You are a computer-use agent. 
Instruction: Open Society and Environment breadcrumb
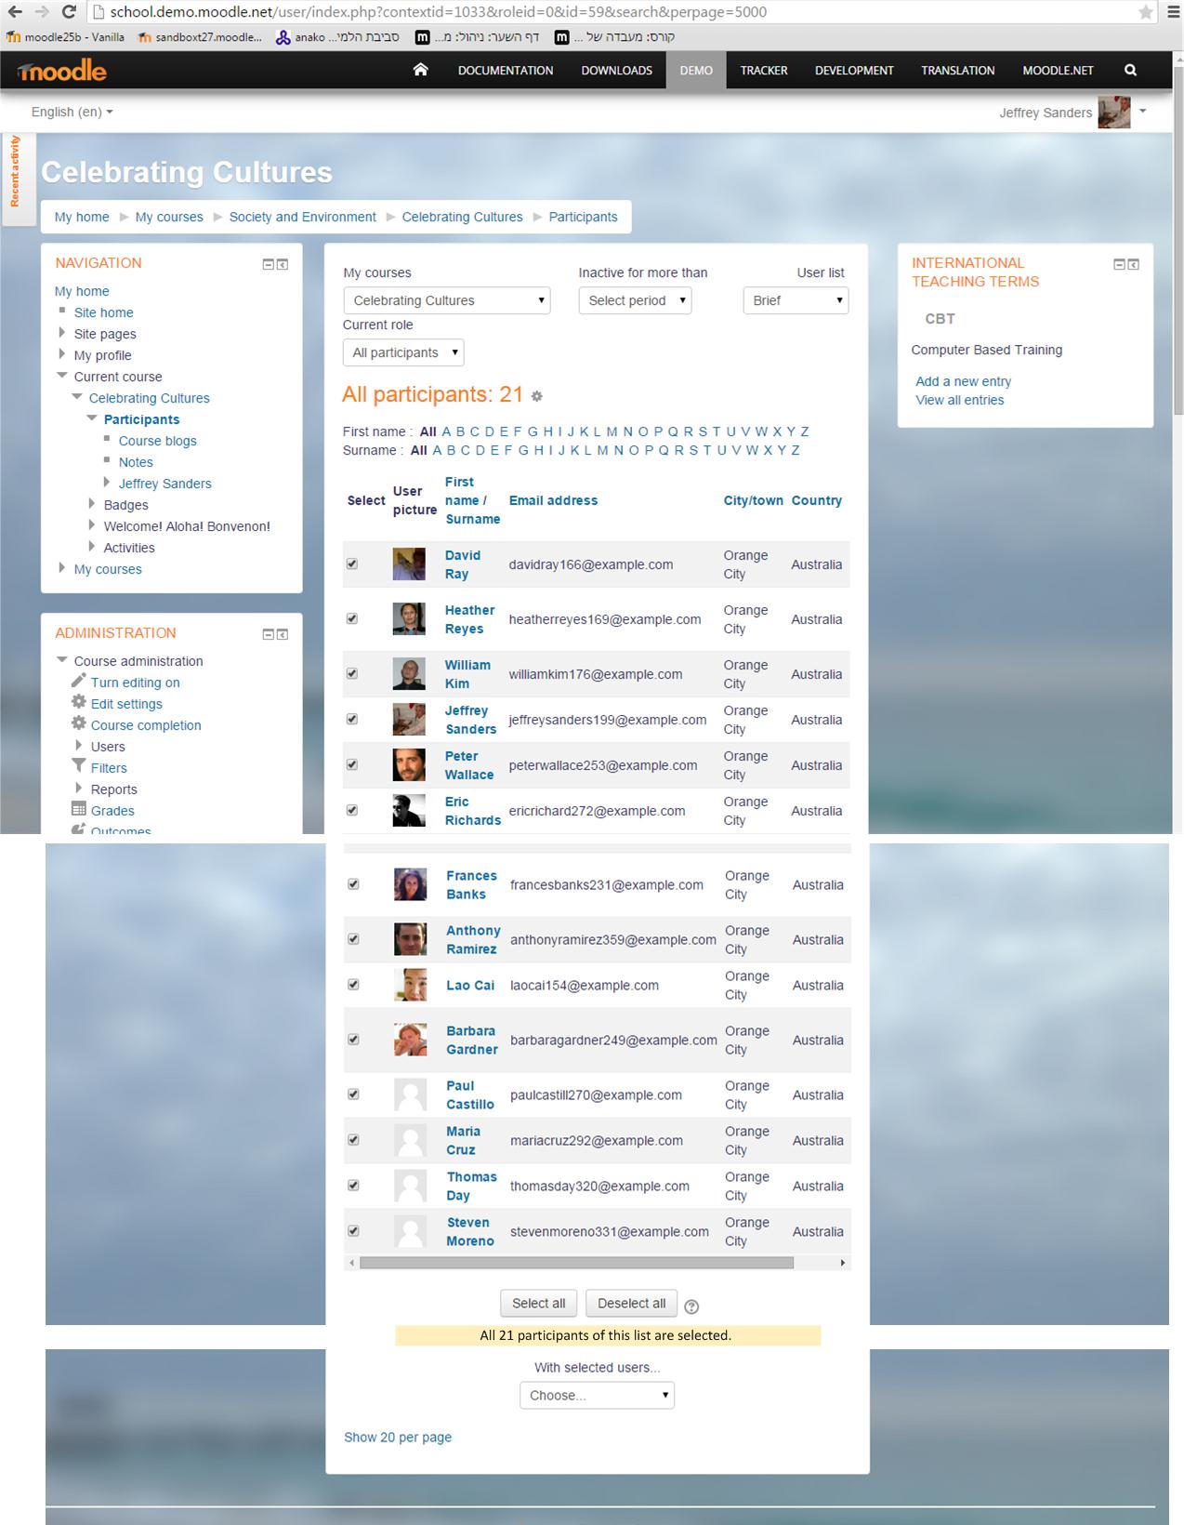(x=302, y=217)
